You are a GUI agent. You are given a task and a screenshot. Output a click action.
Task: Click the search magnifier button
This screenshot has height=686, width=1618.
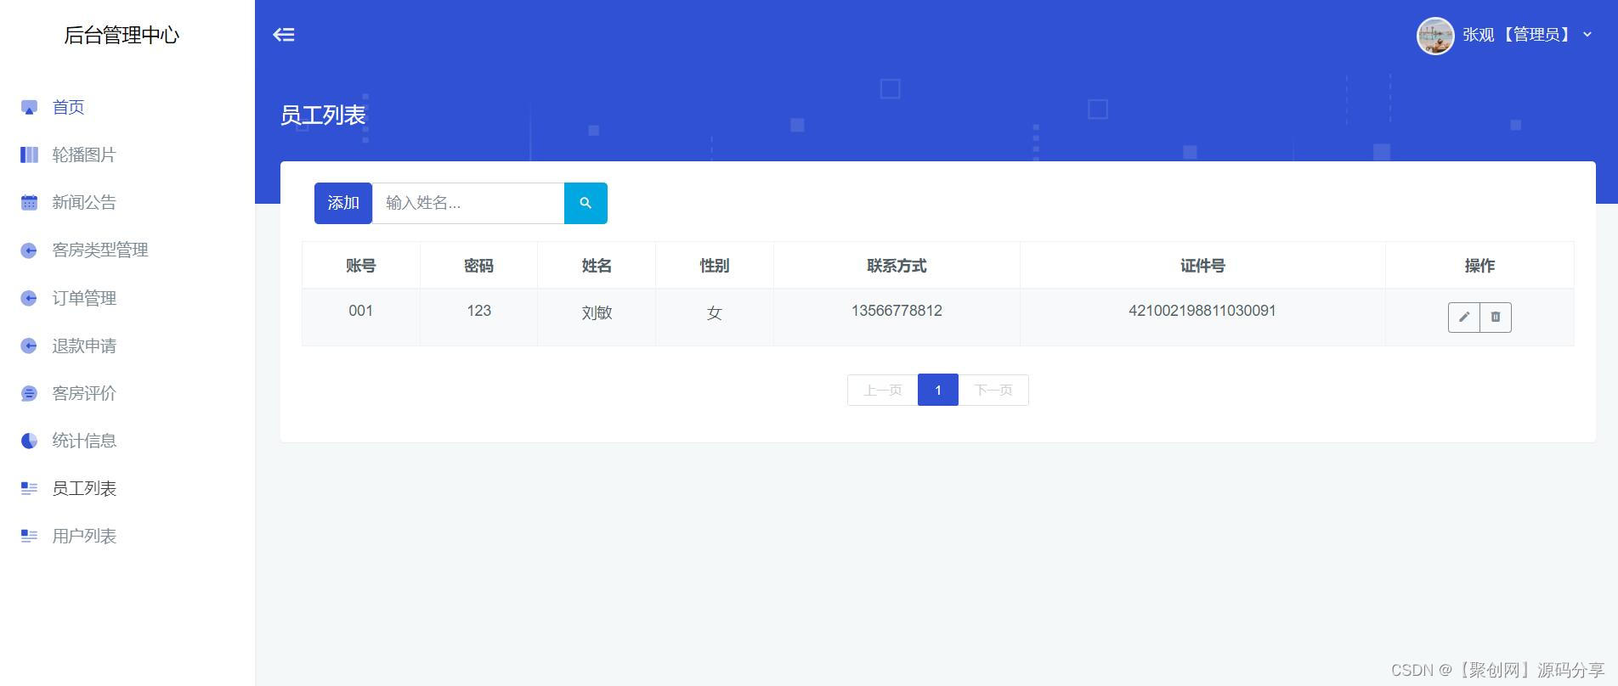[x=586, y=203]
